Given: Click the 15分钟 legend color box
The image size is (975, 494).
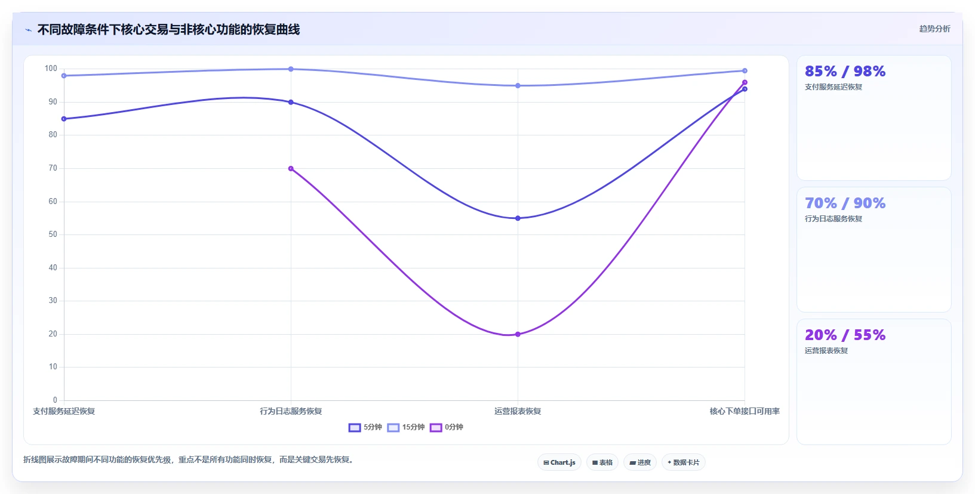Looking at the screenshot, I should click(x=393, y=427).
